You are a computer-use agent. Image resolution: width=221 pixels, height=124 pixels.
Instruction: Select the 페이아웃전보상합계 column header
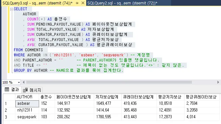click(x=74, y=97)
